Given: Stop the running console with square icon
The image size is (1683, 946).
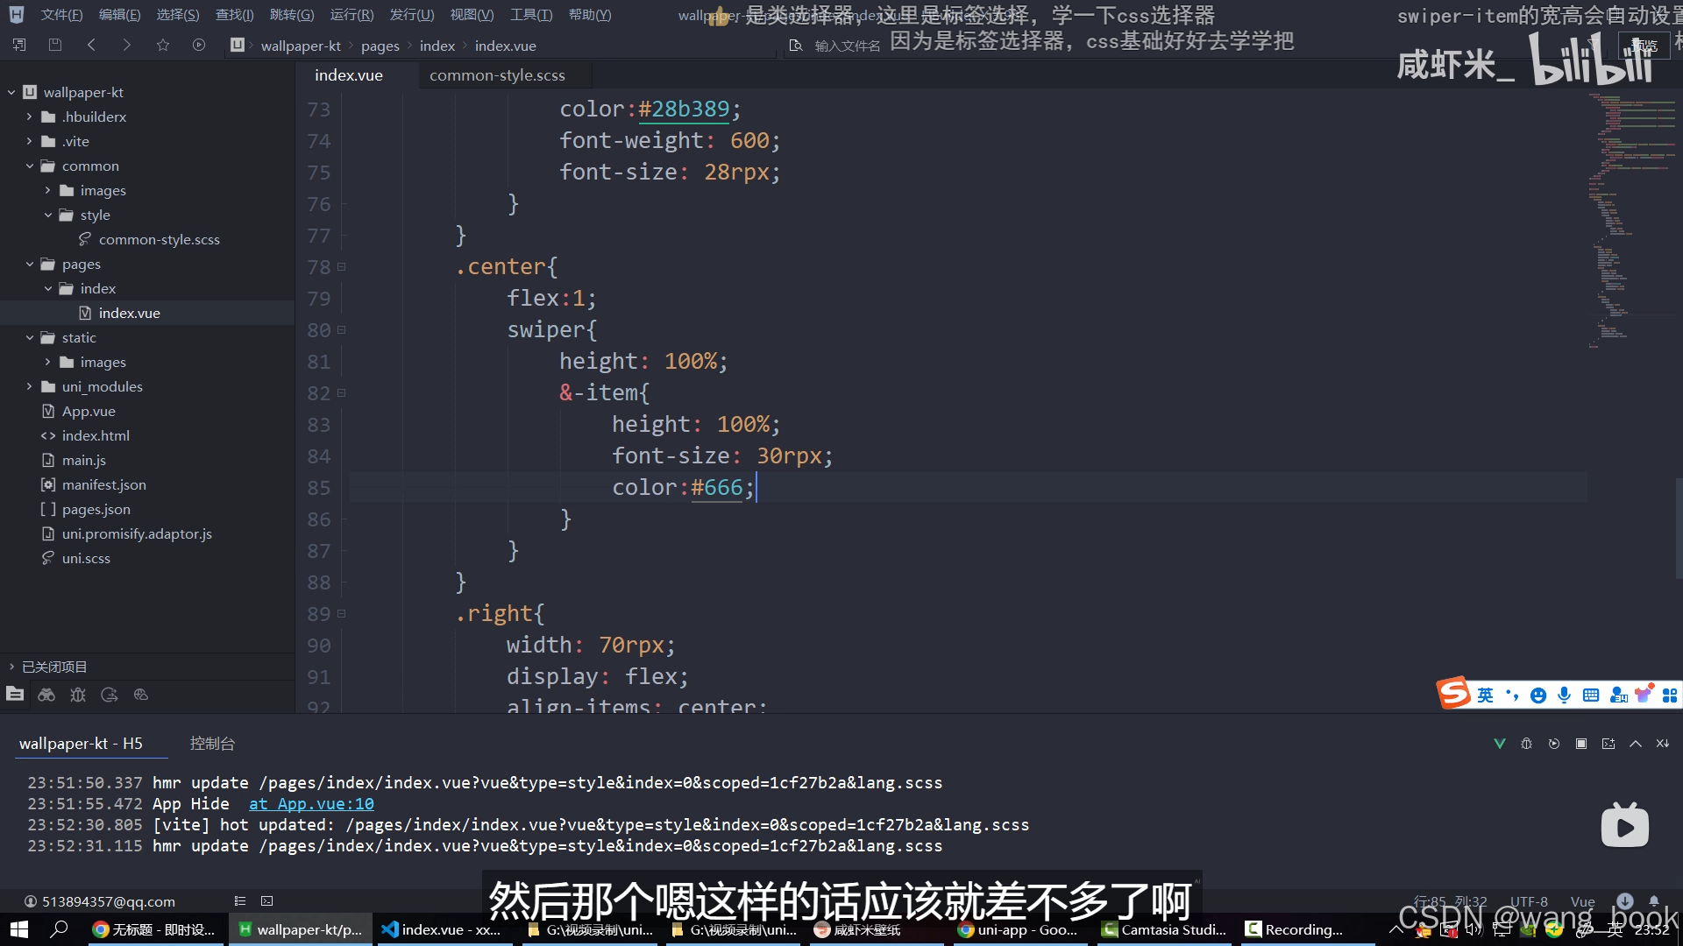Looking at the screenshot, I should point(1581,744).
